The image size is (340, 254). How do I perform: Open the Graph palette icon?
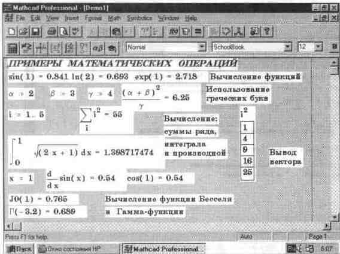pyautogui.click(x=41, y=48)
